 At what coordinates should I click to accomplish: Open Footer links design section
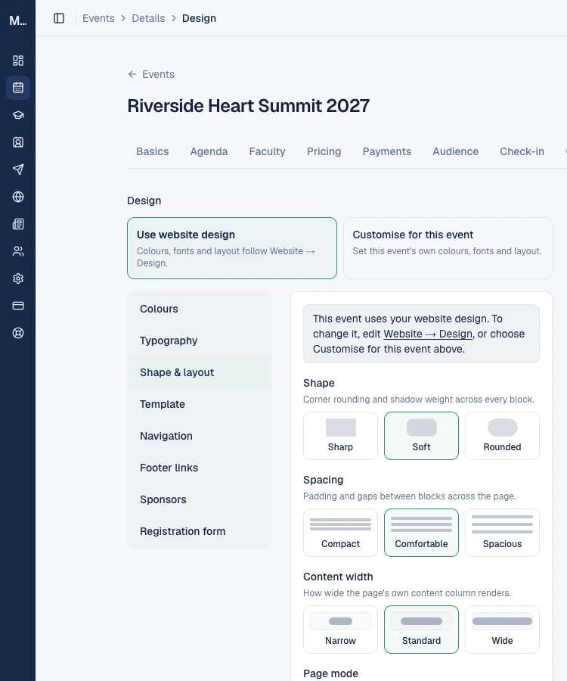[x=200, y=468]
